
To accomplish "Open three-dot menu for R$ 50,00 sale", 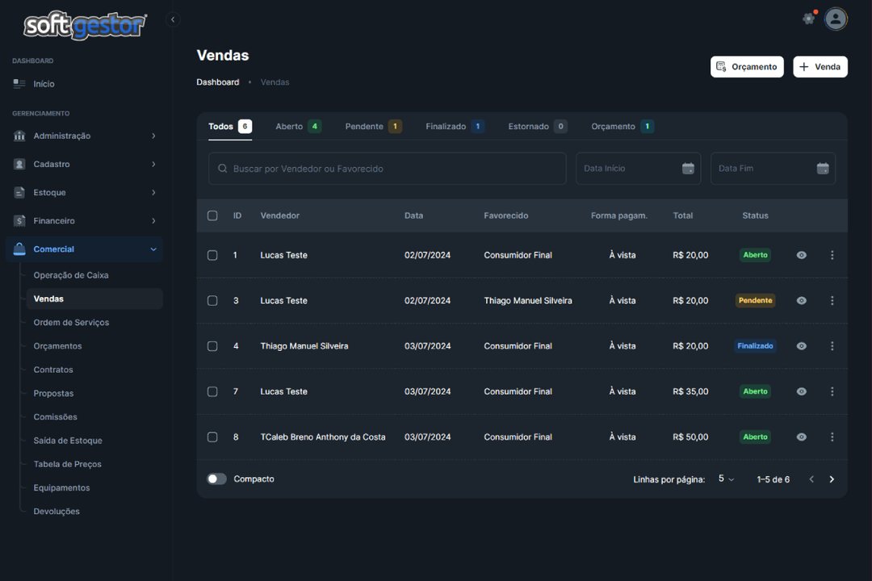I will click(x=832, y=437).
